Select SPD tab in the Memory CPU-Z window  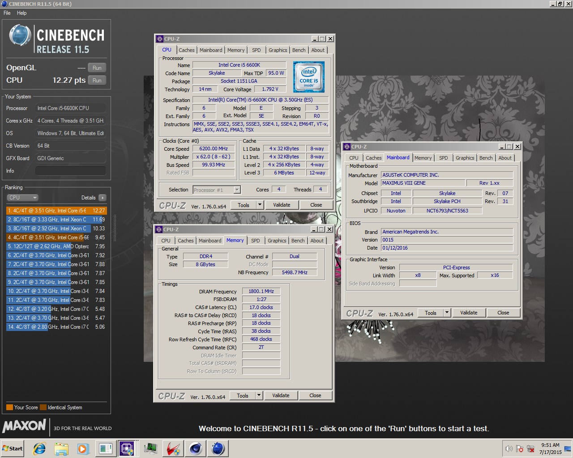pyautogui.click(x=256, y=241)
